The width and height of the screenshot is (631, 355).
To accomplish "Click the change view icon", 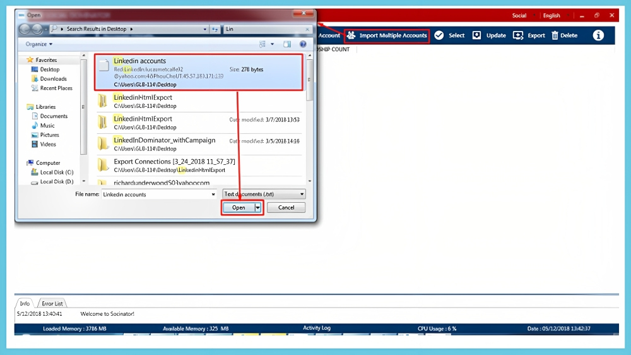I will 262,44.
